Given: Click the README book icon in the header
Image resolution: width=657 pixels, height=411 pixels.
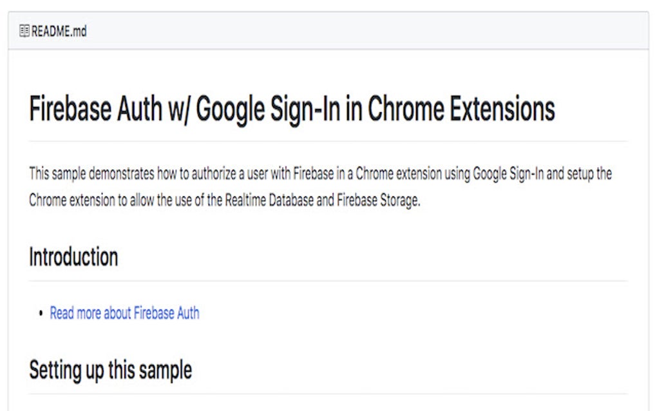Looking at the screenshot, I should point(24,28).
